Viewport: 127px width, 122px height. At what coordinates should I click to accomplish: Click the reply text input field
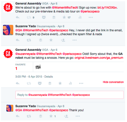point(69,95)
